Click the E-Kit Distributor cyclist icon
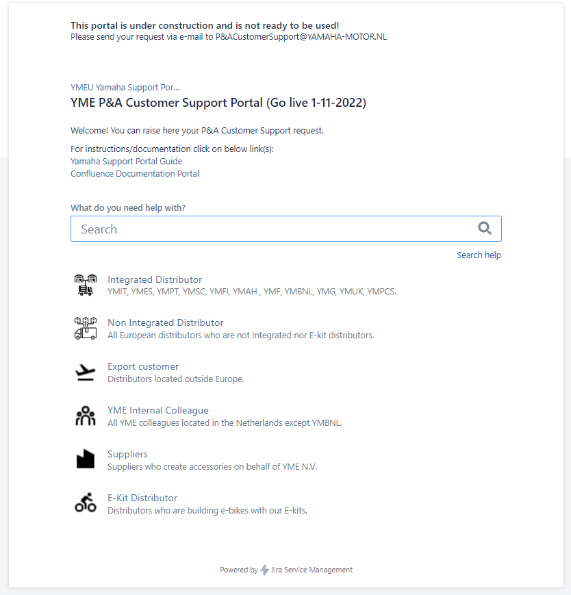571x595 pixels. tap(86, 503)
